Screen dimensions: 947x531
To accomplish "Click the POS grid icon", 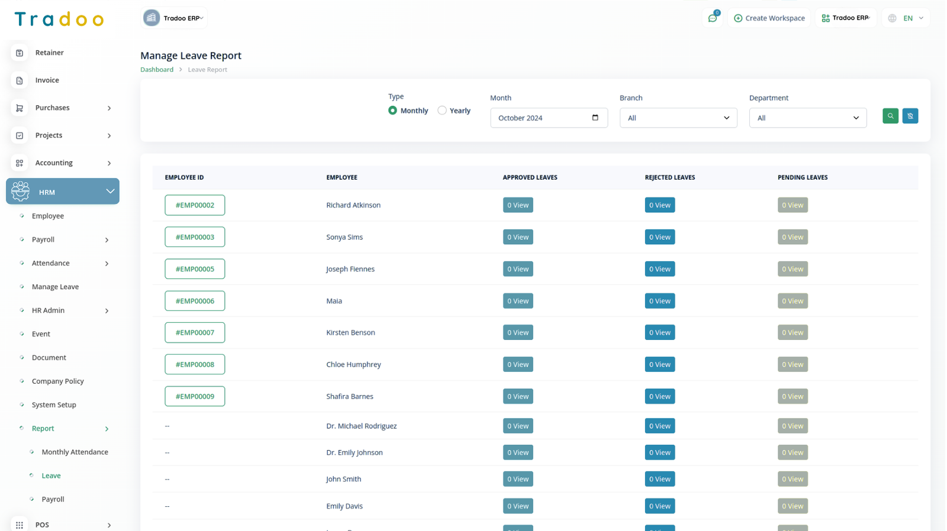I will tap(20, 524).
